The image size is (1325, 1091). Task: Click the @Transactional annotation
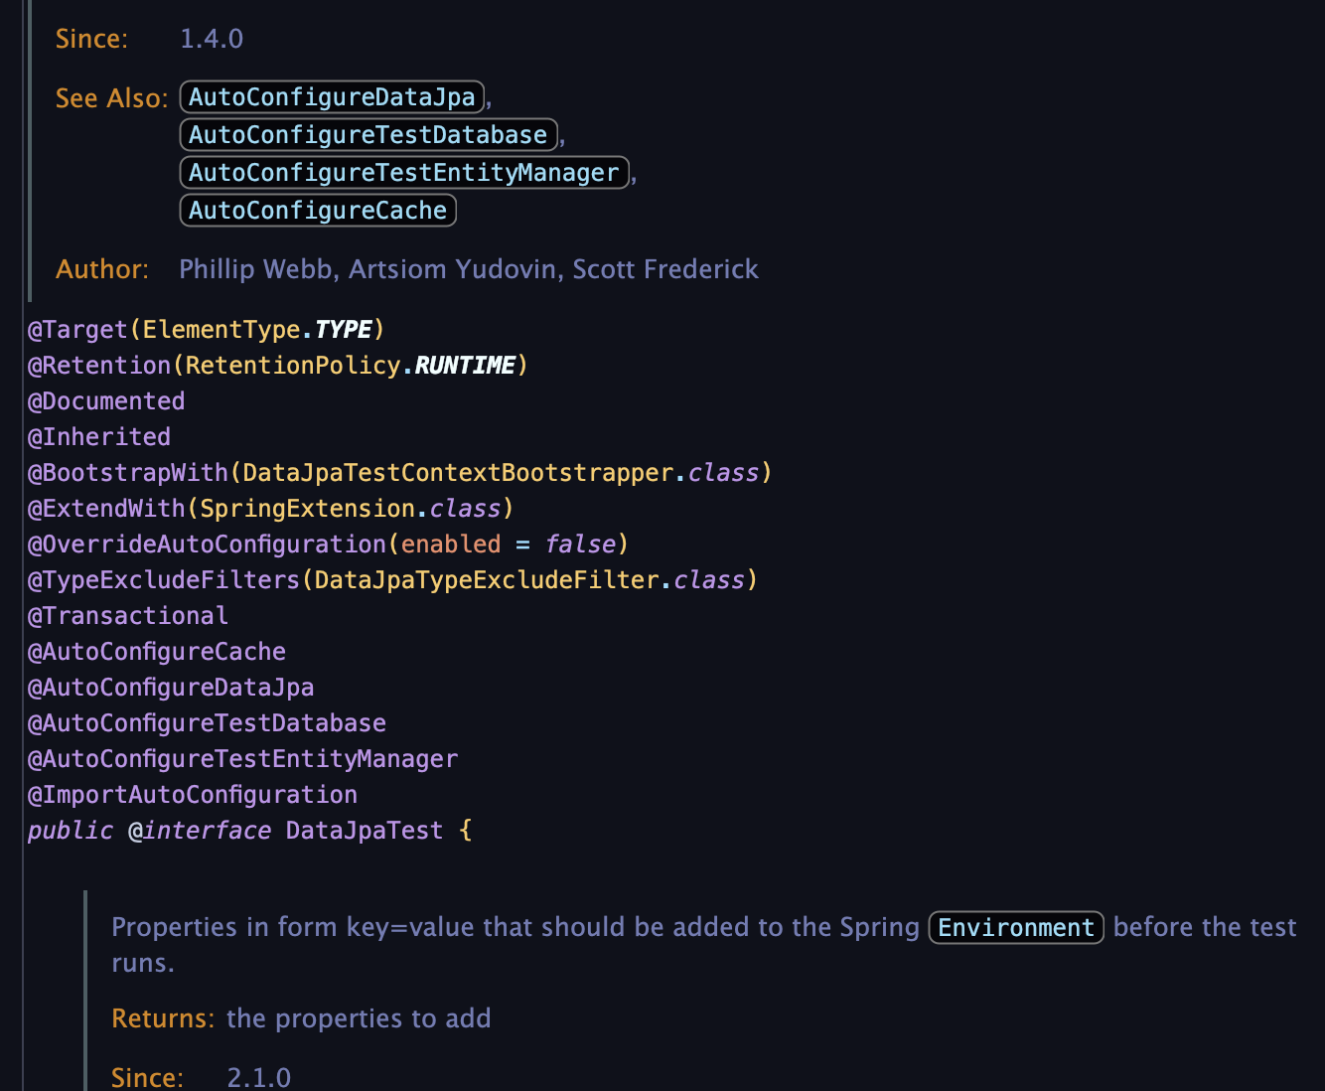click(x=128, y=616)
